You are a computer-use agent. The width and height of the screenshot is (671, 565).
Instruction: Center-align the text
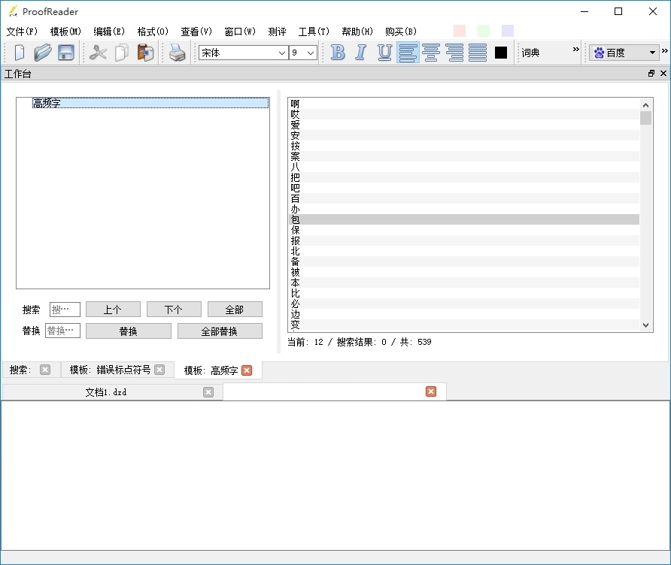point(431,53)
